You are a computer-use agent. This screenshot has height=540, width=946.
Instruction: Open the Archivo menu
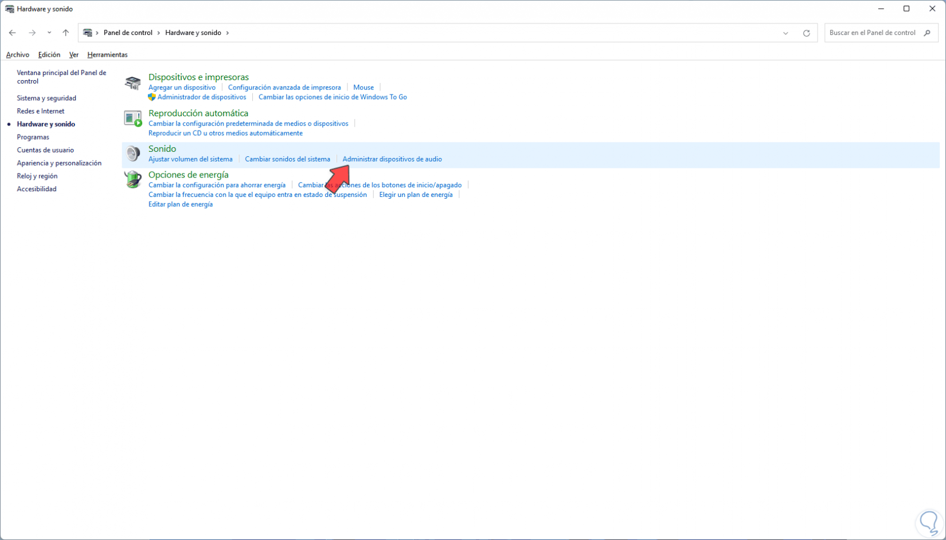coord(18,55)
